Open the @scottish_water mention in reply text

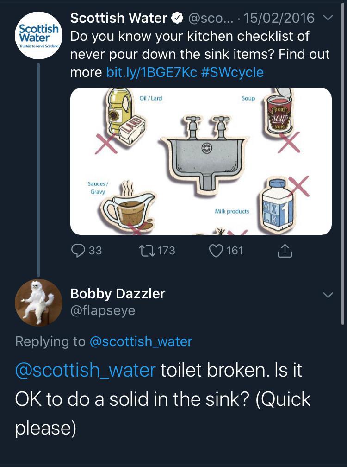[86, 371]
